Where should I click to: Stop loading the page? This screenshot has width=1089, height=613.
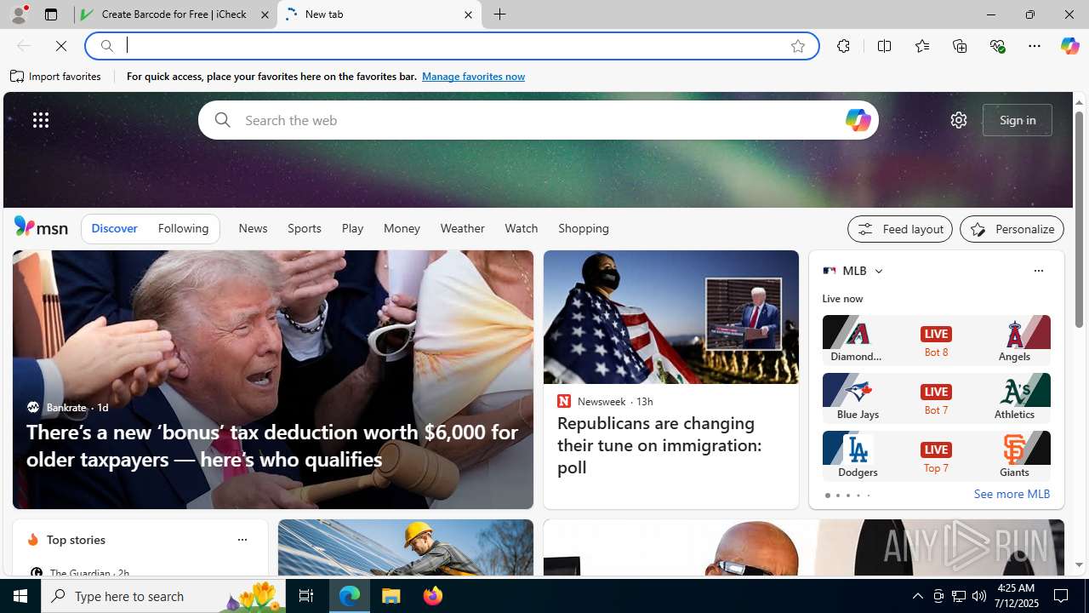(x=61, y=46)
